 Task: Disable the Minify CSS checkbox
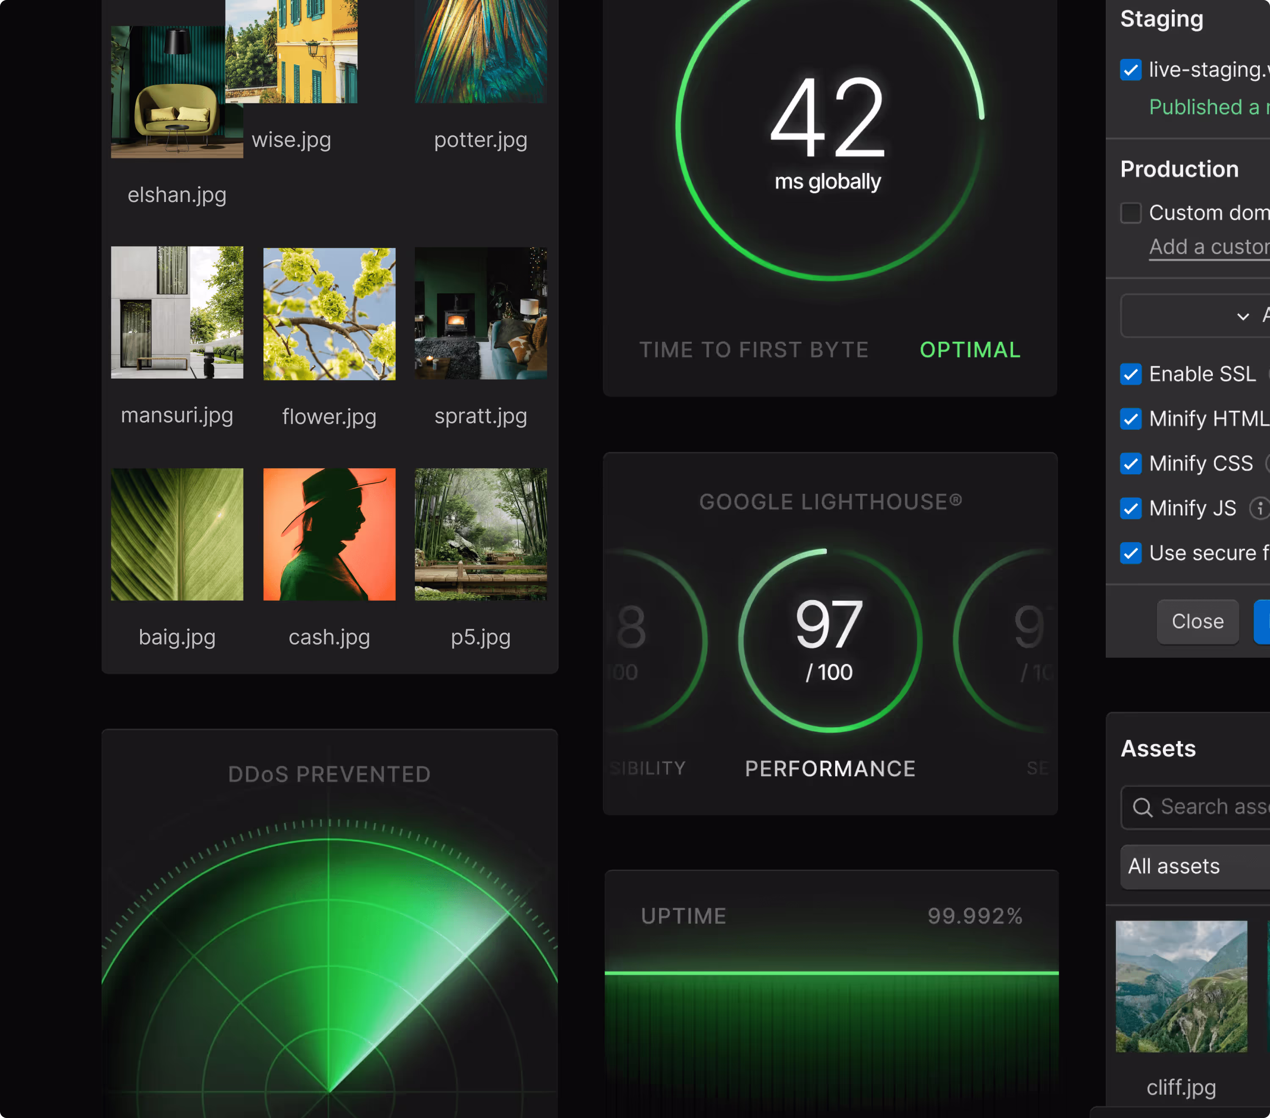(1131, 464)
